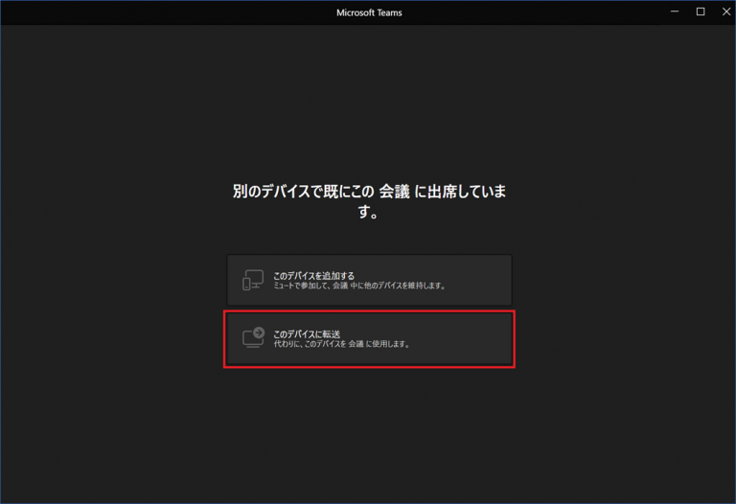
Task: Click the transfer-to-device monitor arrow icon
Action: point(253,337)
